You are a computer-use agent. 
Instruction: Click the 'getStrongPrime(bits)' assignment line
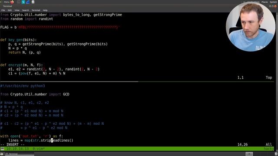tap(58, 44)
